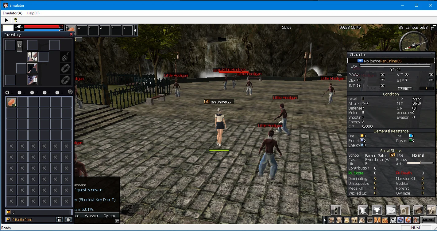437x231 pixels.
Task: Close the Inventory window
Action: coord(71,35)
